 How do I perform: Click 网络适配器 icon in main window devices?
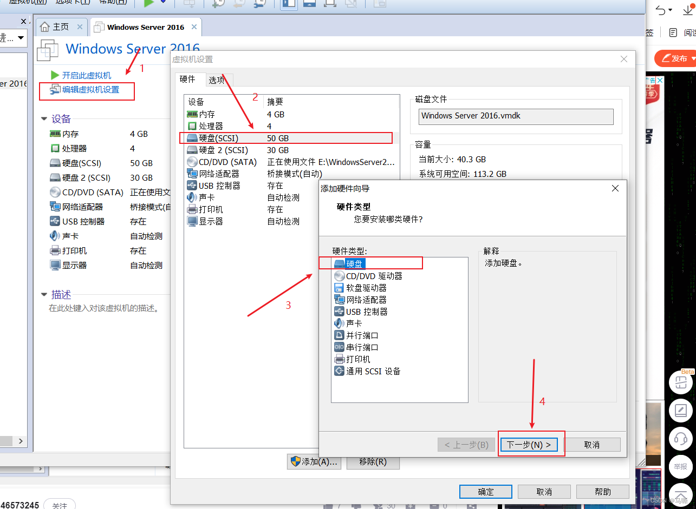pos(55,207)
